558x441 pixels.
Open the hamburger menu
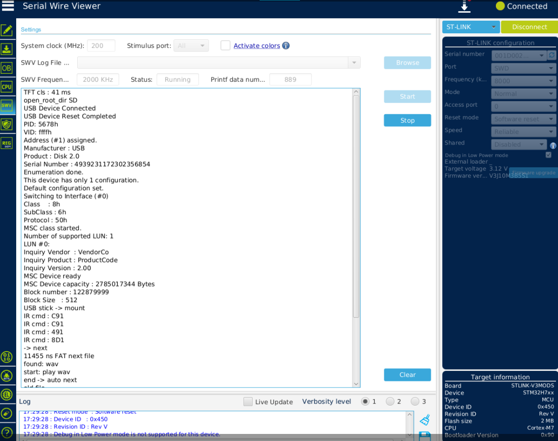[x=8, y=7]
